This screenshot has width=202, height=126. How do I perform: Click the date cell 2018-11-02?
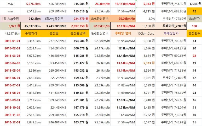10,115
